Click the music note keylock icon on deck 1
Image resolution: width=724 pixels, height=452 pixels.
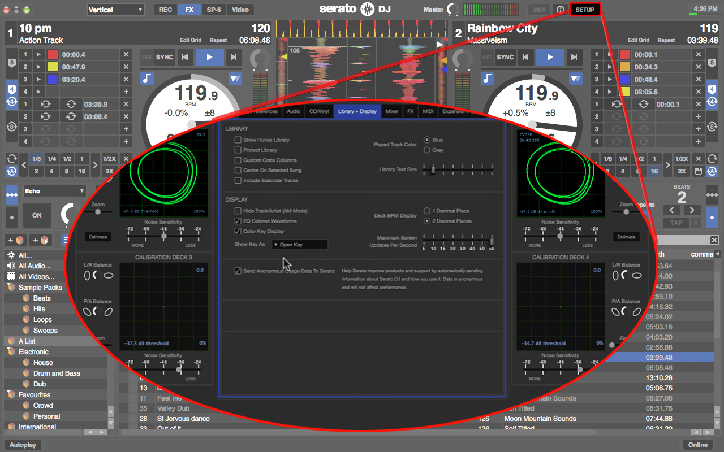147,79
